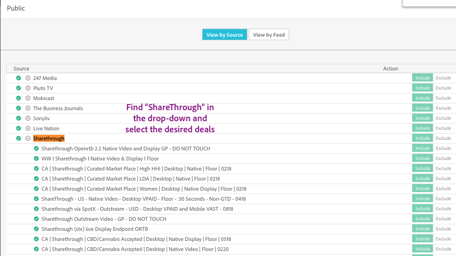Screen dimensions: 456x256
Task: Open the highlighted Sharethrough source name
Action: point(49,138)
